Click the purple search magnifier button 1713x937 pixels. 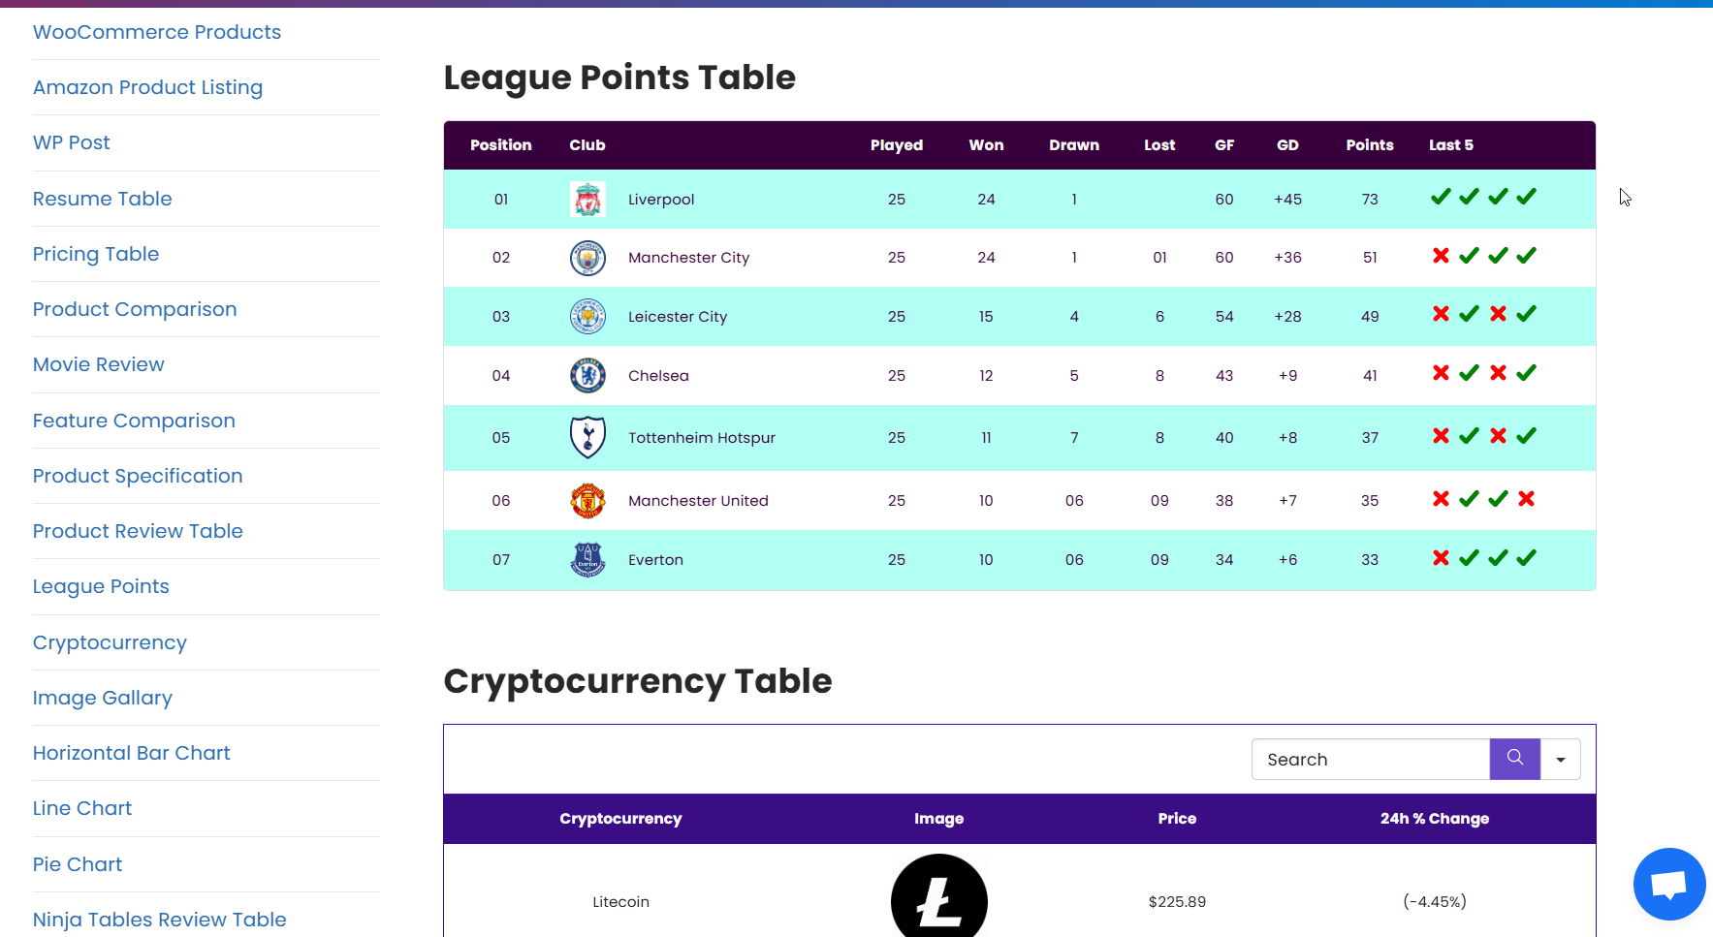[1514, 759]
